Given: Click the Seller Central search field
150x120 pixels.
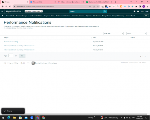Looking at the screenshot, I should click(86, 11).
